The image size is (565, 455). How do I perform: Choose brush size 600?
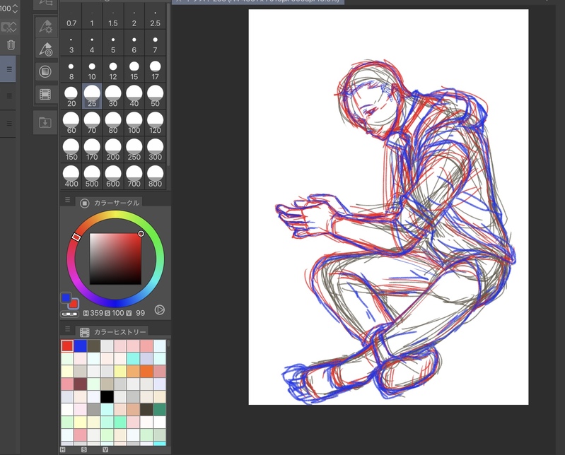112,176
